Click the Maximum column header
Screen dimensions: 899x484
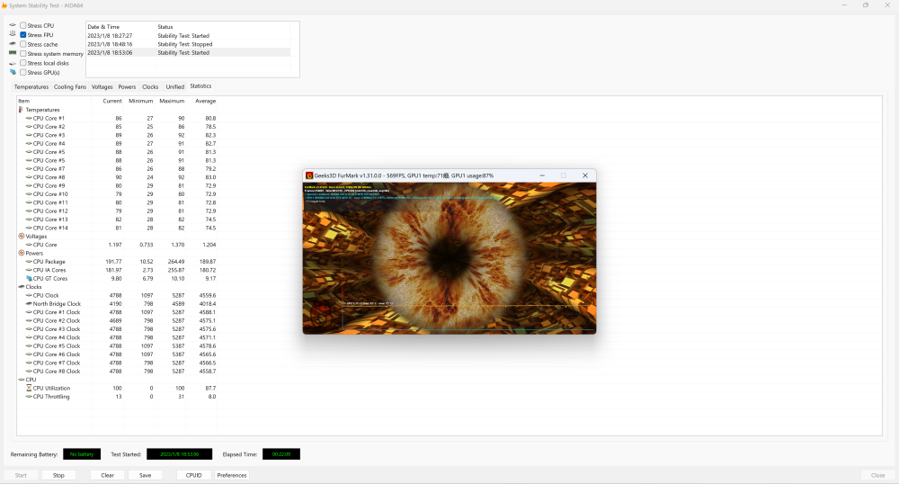(x=172, y=101)
